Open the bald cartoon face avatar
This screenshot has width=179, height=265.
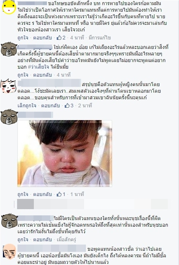(x=9, y=251)
